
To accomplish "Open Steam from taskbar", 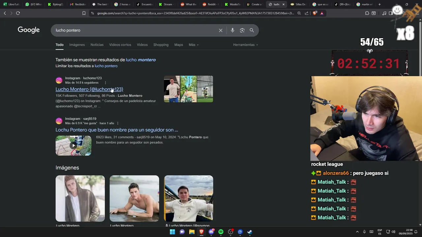I will pyautogui.click(x=250, y=232).
